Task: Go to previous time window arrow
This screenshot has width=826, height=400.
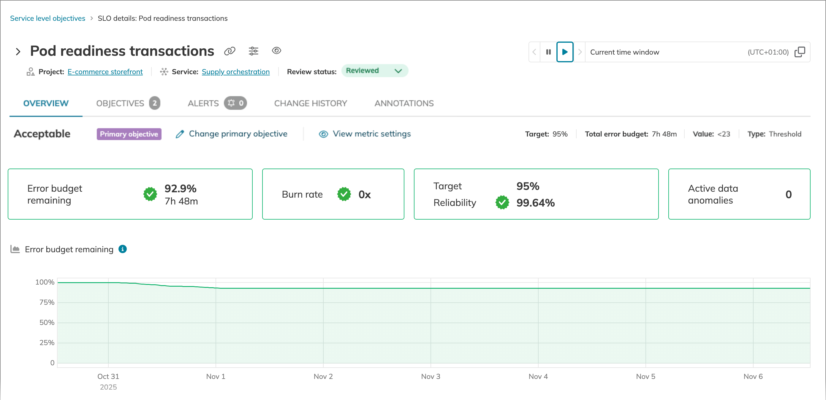Action: click(x=534, y=52)
